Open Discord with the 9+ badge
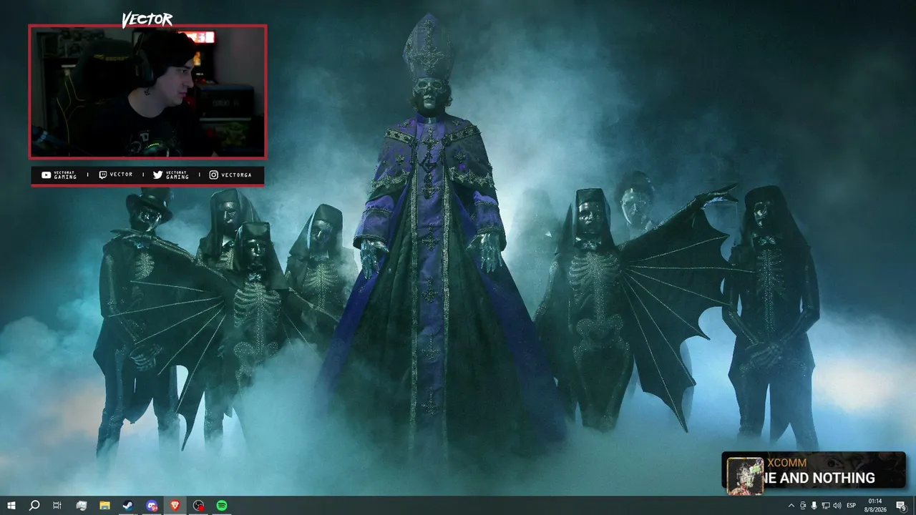The image size is (916, 515). pos(152,506)
